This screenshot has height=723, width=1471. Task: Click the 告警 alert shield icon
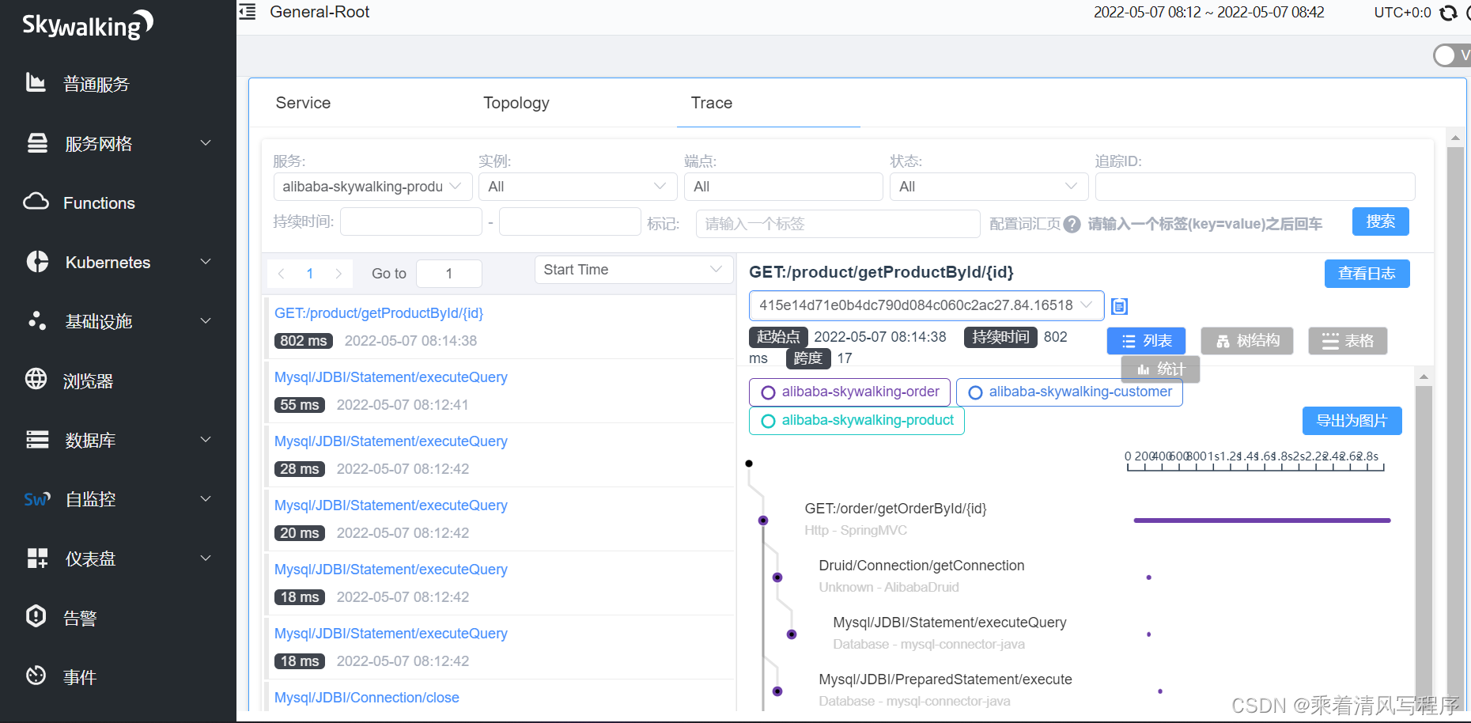(x=36, y=616)
